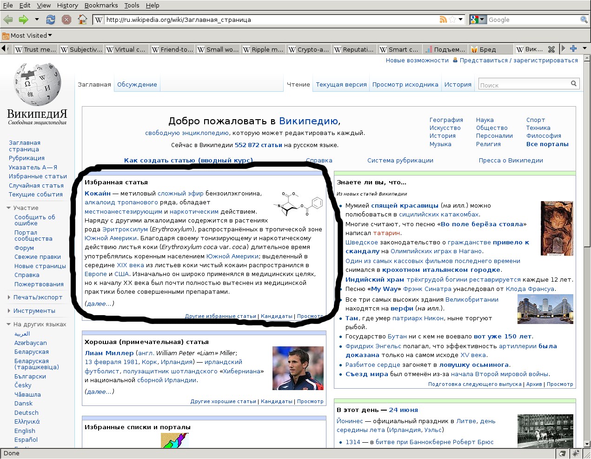This screenshot has height=459, width=591.
Task: Open the Случайная статья sidebar link
Action: pos(36,185)
